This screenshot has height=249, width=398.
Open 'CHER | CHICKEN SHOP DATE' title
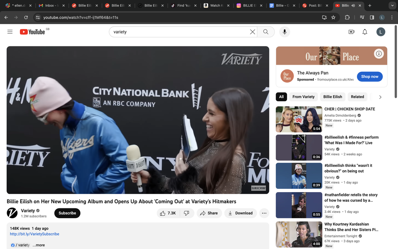click(x=349, y=109)
